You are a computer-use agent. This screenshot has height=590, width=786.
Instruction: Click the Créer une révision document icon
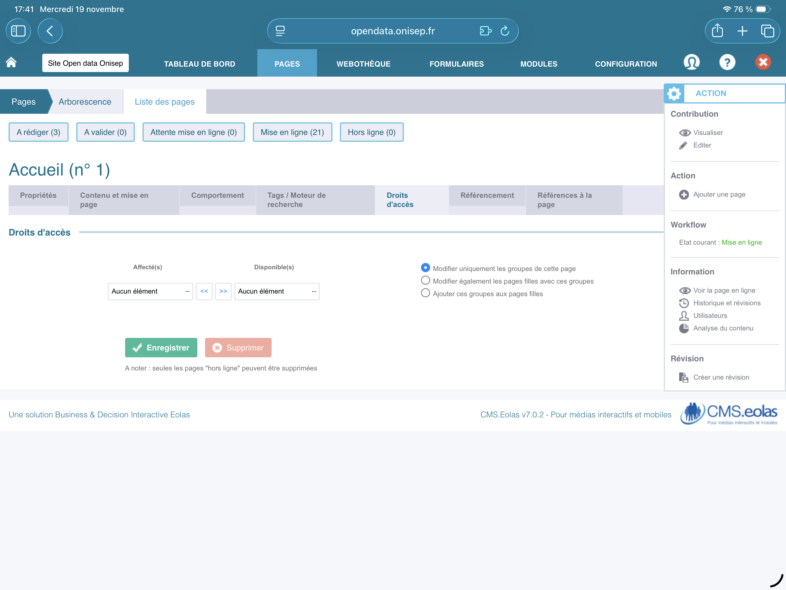684,377
